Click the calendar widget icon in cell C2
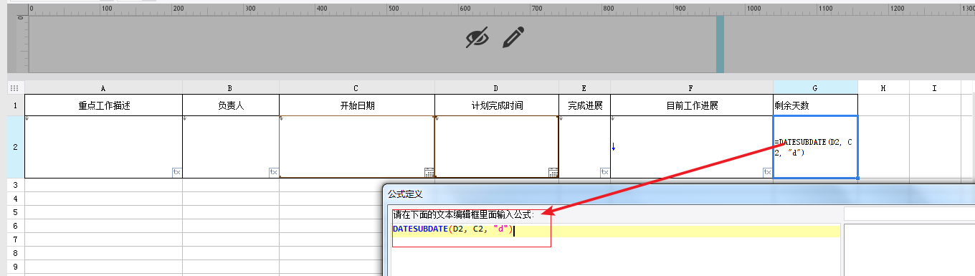975x276 pixels. coord(429,172)
